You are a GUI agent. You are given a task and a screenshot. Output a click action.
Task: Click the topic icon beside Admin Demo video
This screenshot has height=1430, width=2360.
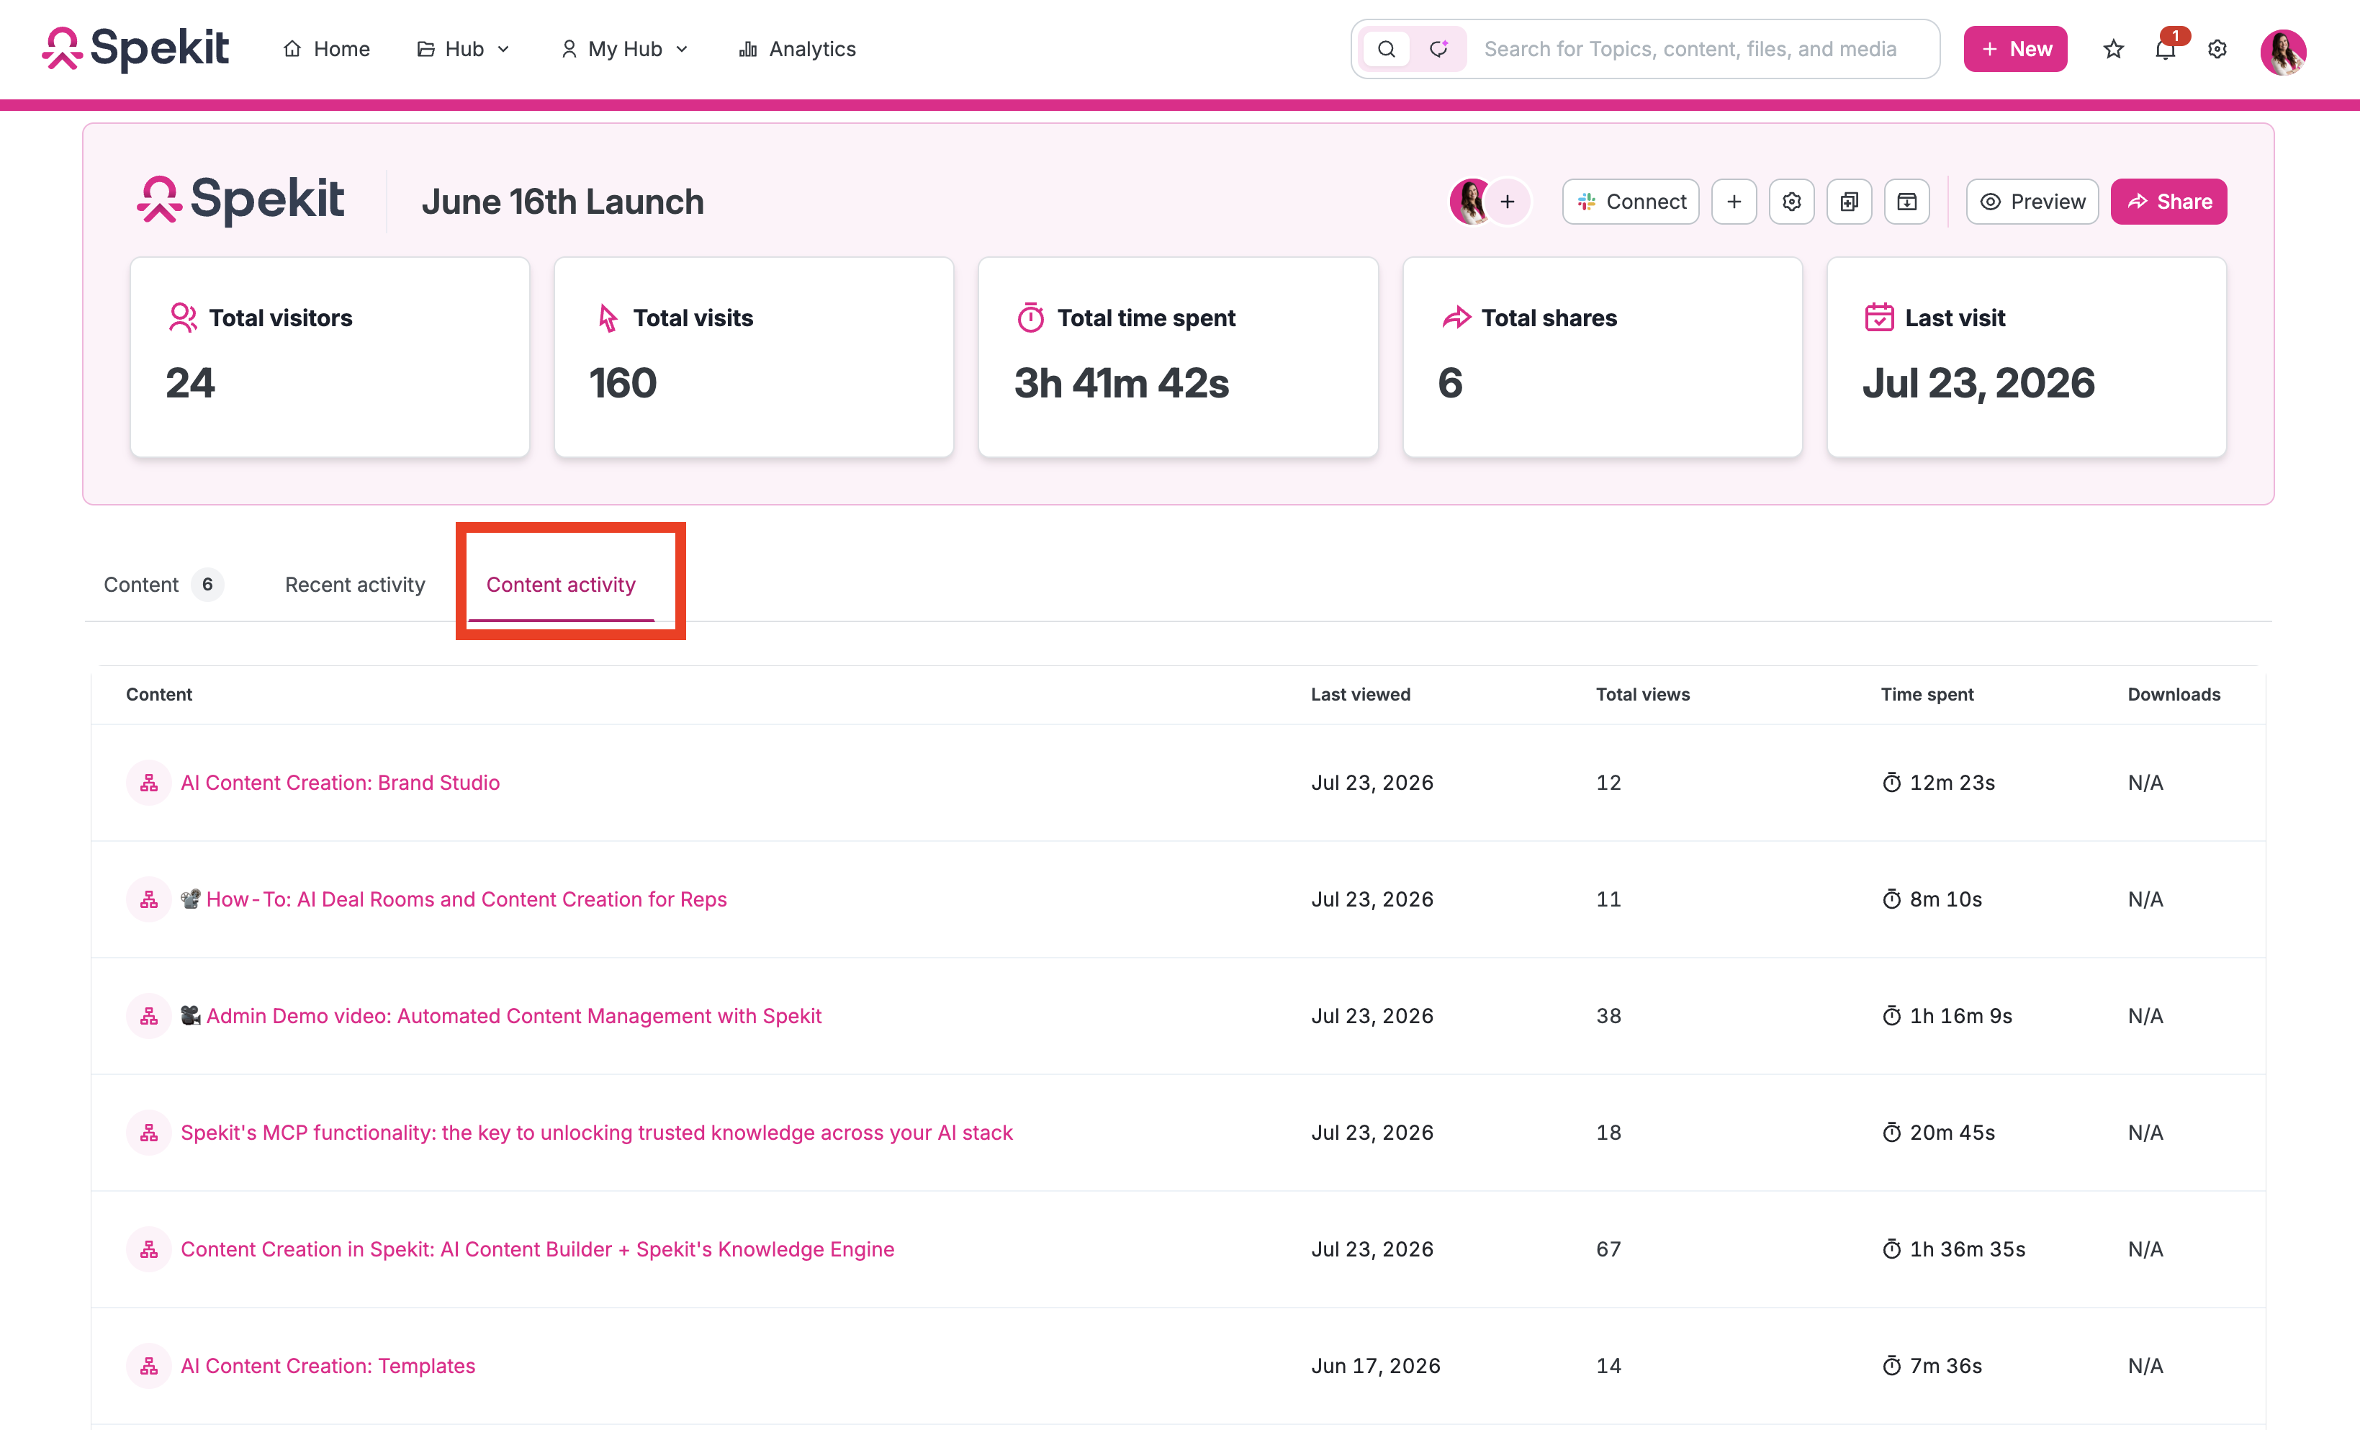point(148,1016)
